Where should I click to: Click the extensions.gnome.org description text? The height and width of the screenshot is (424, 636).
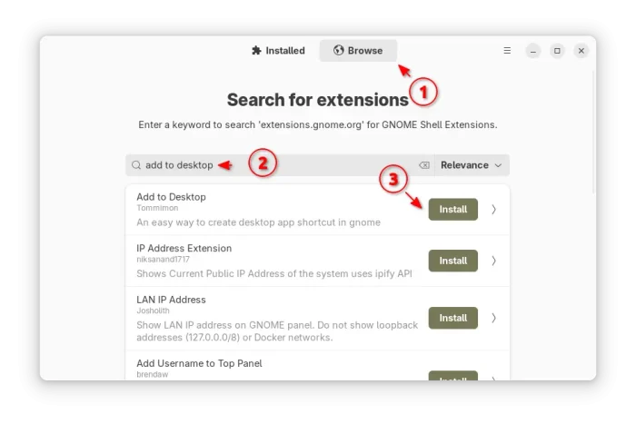(318, 125)
